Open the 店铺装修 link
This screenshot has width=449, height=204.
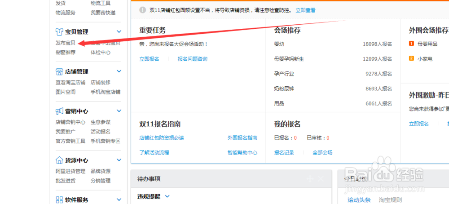(101, 83)
